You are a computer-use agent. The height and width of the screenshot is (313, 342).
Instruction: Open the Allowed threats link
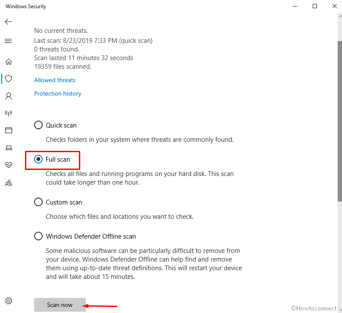click(x=55, y=80)
